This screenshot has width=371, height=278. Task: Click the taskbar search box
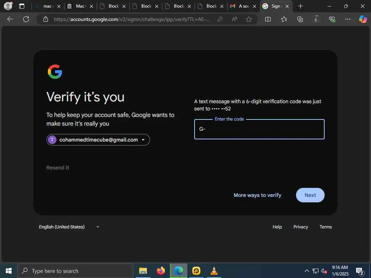[x=75, y=271]
